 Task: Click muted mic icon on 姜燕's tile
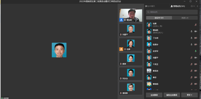click(121, 64)
